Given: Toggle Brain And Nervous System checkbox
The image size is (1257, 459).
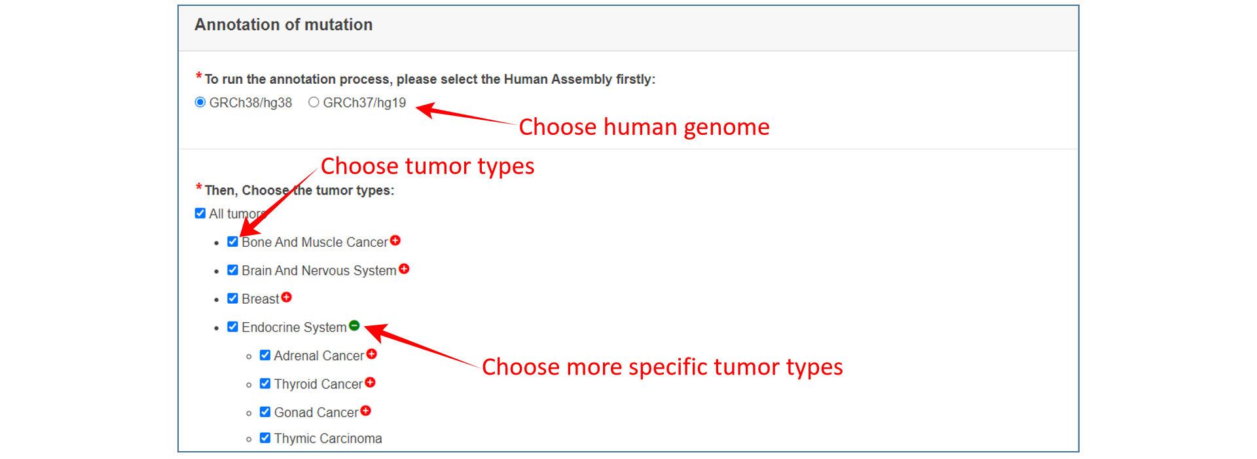Looking at the screenshot, I should pos(232,270).
